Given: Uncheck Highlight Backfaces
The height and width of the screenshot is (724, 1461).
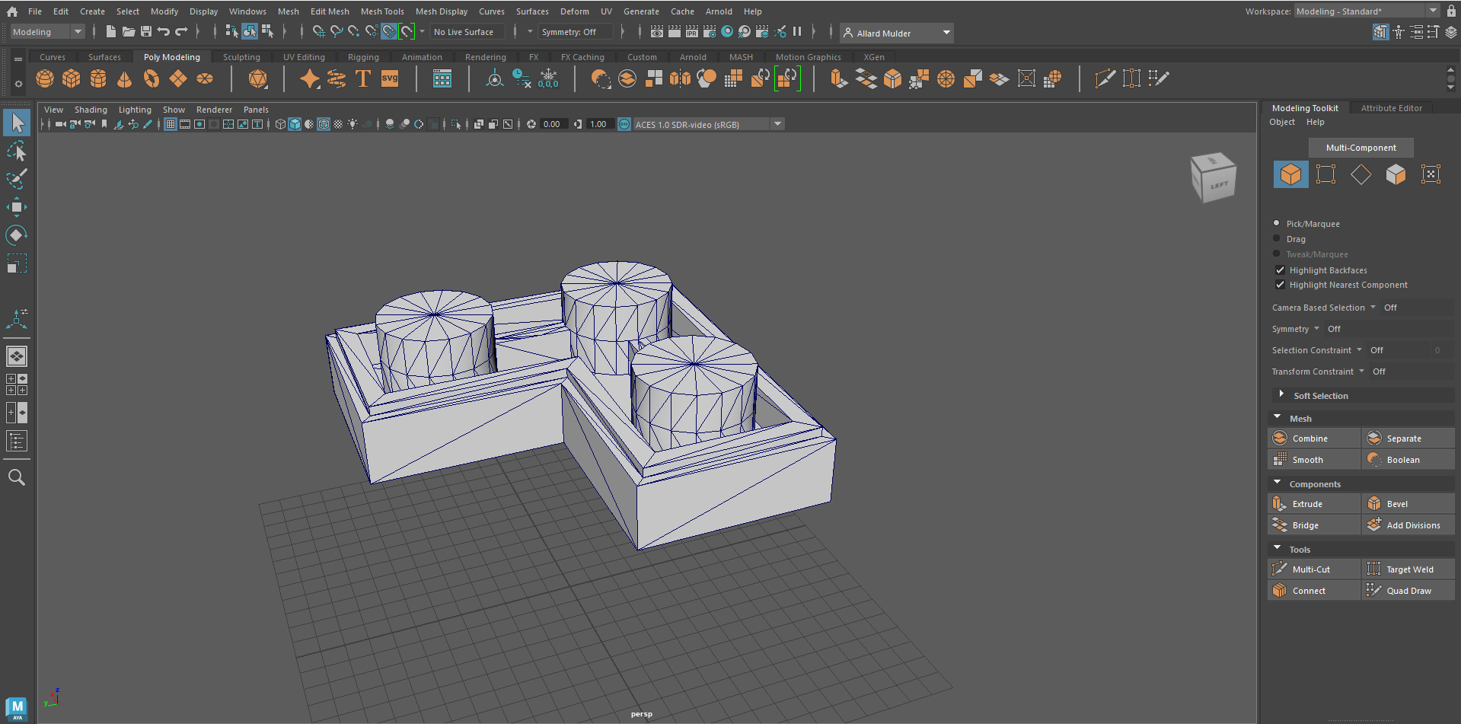Looking at the screenshot, I should (1280, 270).
